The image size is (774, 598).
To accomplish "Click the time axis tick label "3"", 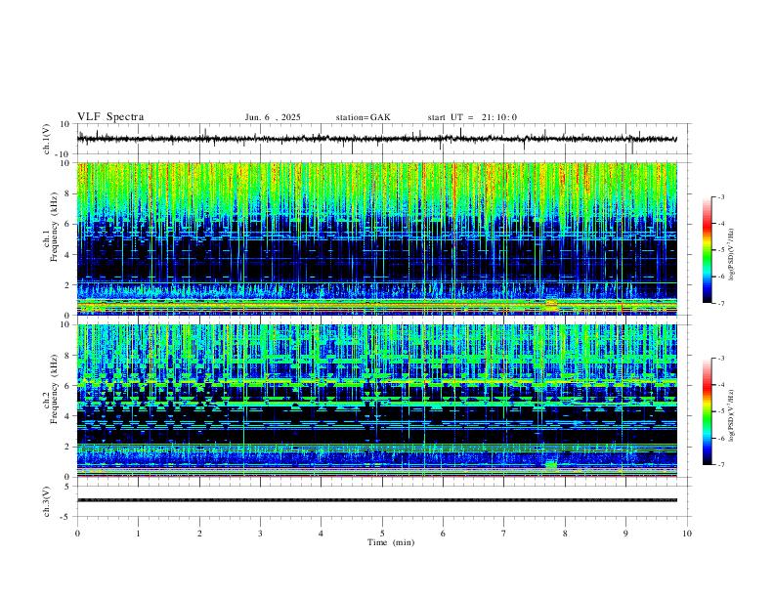I will (260, 534).
